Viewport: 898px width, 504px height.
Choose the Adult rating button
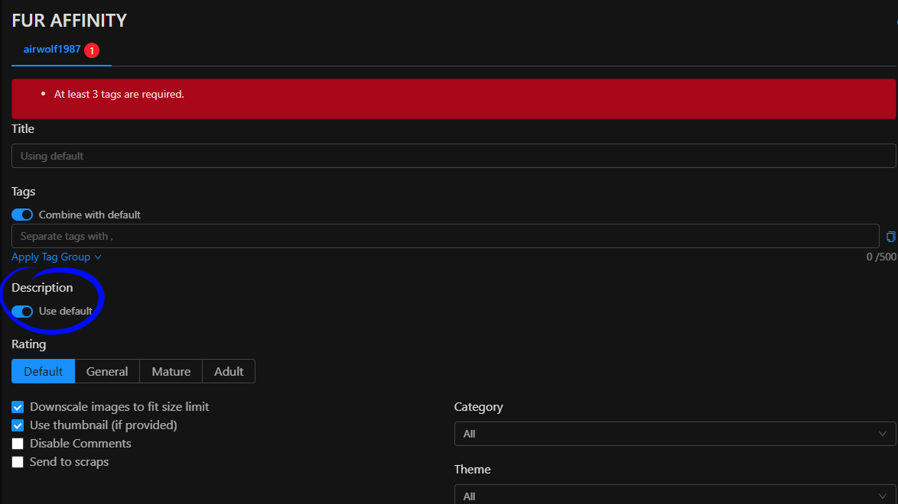coord(229,371)
